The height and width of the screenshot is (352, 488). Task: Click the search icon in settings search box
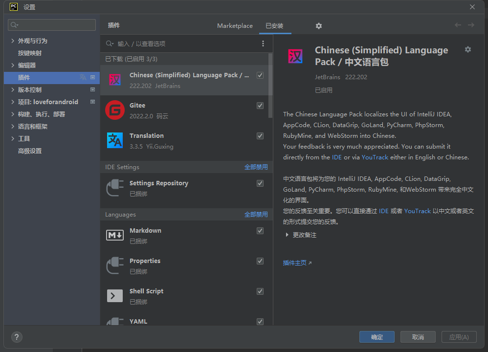pos(14,25)
